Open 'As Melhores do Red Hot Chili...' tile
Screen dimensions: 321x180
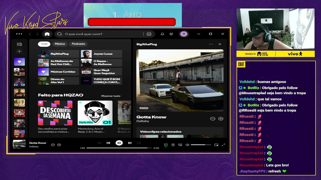coord(58,63)
